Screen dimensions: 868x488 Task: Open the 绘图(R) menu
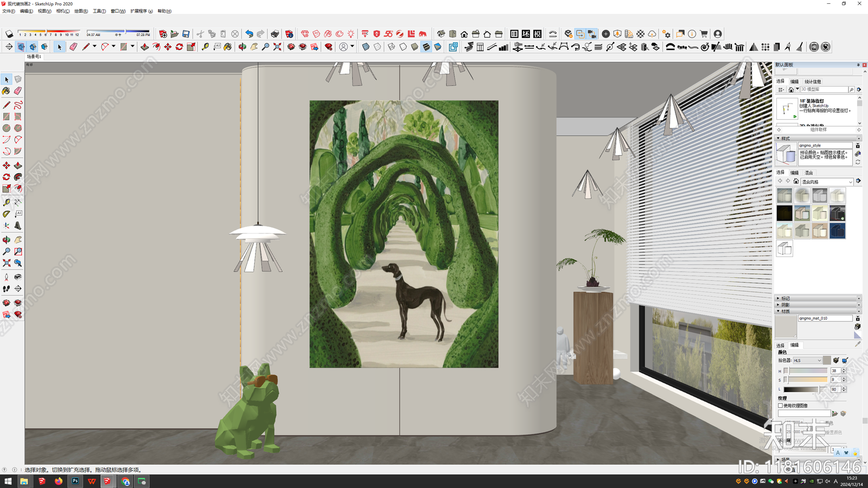click(81, 11)
